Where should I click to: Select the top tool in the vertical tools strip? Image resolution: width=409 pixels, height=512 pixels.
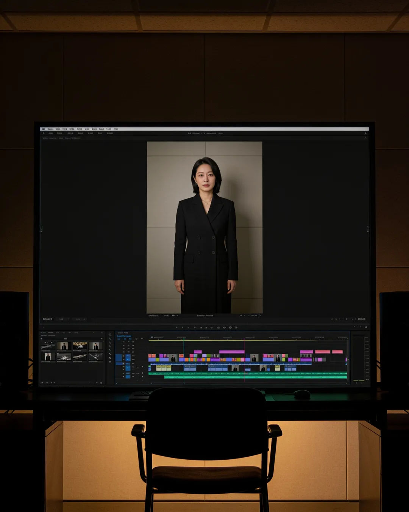110,335
